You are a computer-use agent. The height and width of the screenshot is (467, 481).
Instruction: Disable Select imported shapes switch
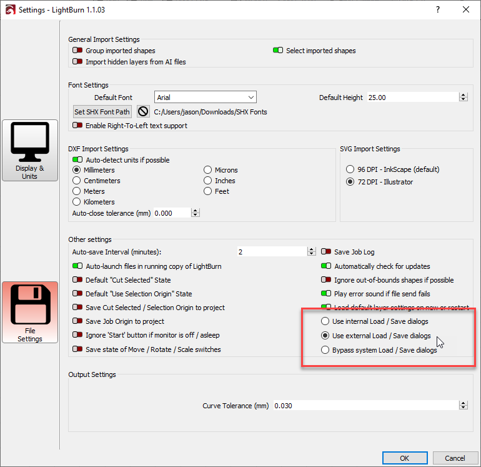click(278, 51)
